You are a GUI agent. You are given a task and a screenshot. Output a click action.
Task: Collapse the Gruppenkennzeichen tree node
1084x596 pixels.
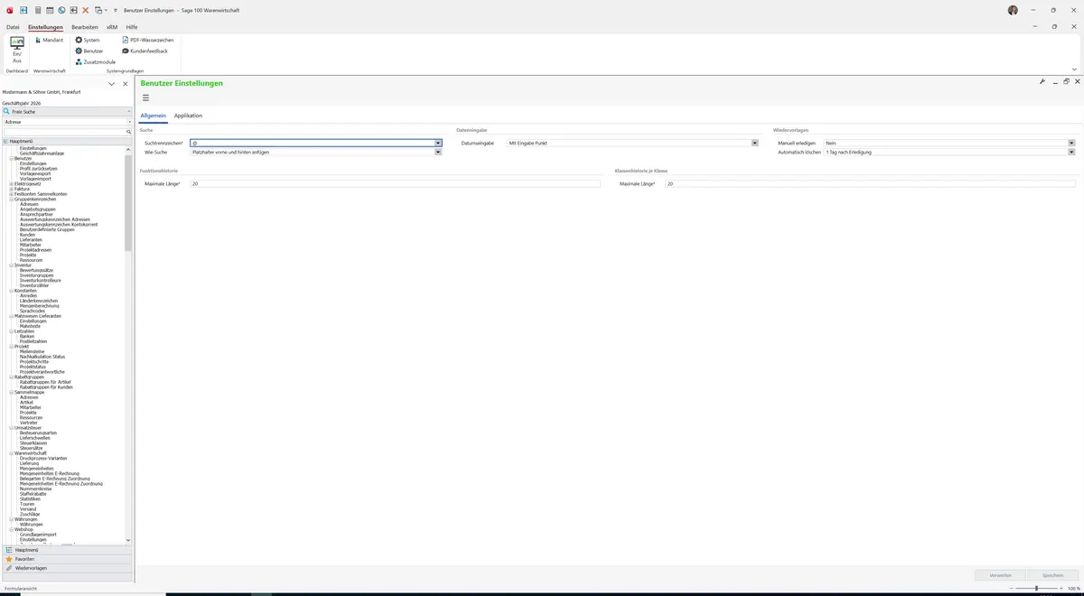[x=12, y=199]
